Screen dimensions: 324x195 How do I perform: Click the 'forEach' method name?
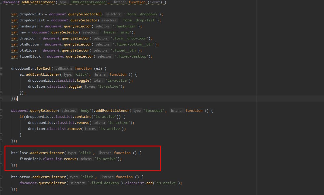coord(44,68)
